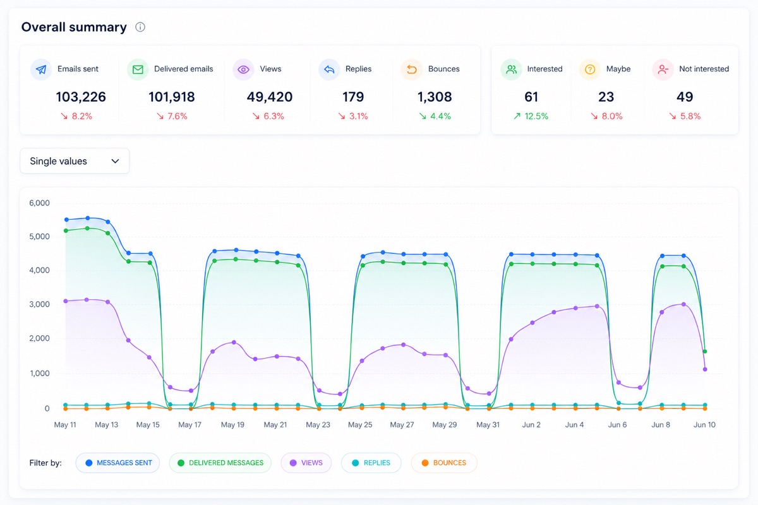This screenshot has height=505, width=758.
Task: Click the Jun 10 axis label
Action: 704,425
